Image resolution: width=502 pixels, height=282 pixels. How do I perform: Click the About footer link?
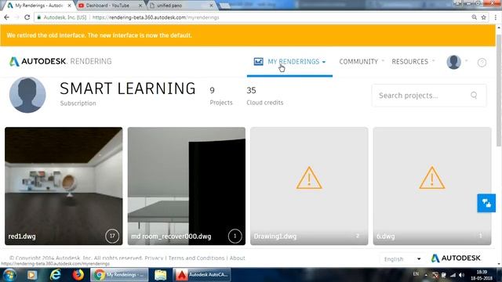point(237,258)
